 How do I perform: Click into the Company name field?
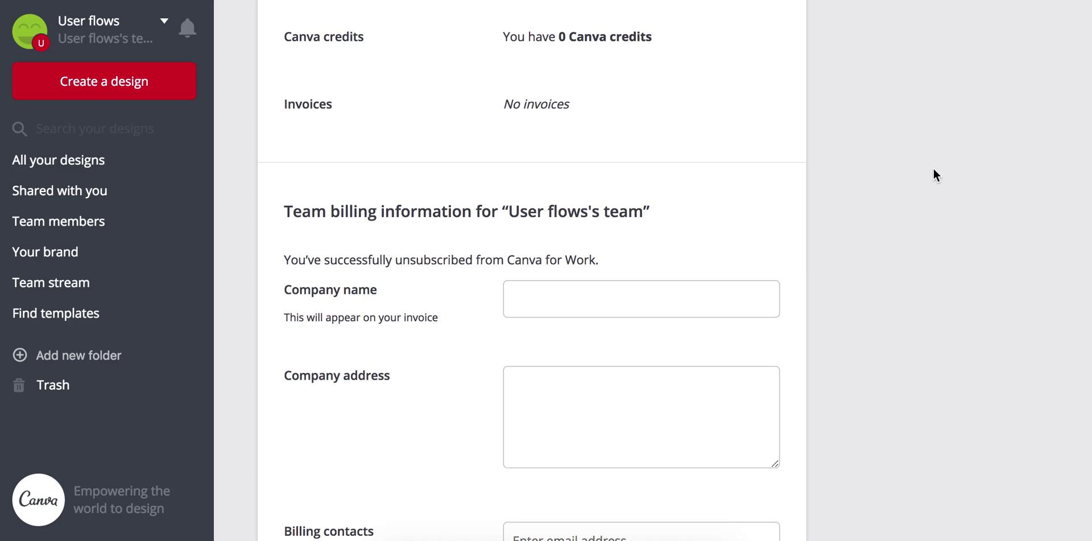[x=641, y=299]
